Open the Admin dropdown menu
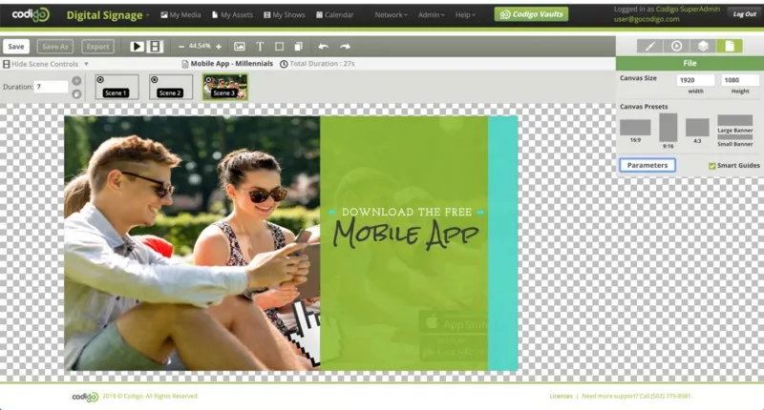Image resolution: width=764 pixels, height=410 pixels. tap(434, 15)
